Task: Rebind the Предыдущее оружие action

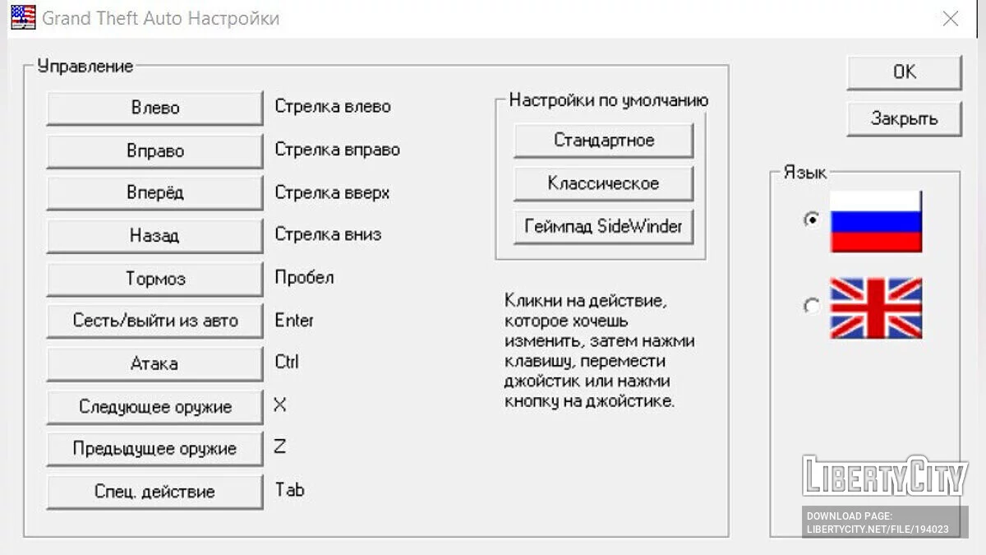Action: (154, 449)
